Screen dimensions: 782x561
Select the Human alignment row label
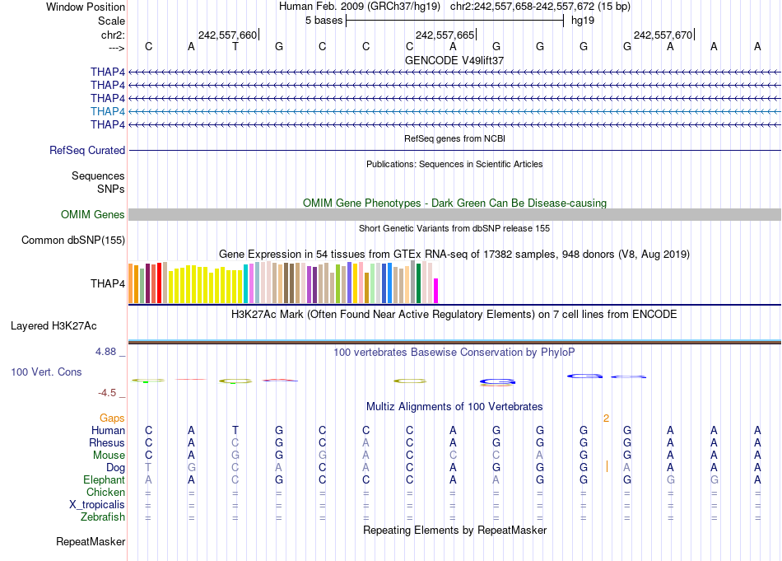point(108,430)
